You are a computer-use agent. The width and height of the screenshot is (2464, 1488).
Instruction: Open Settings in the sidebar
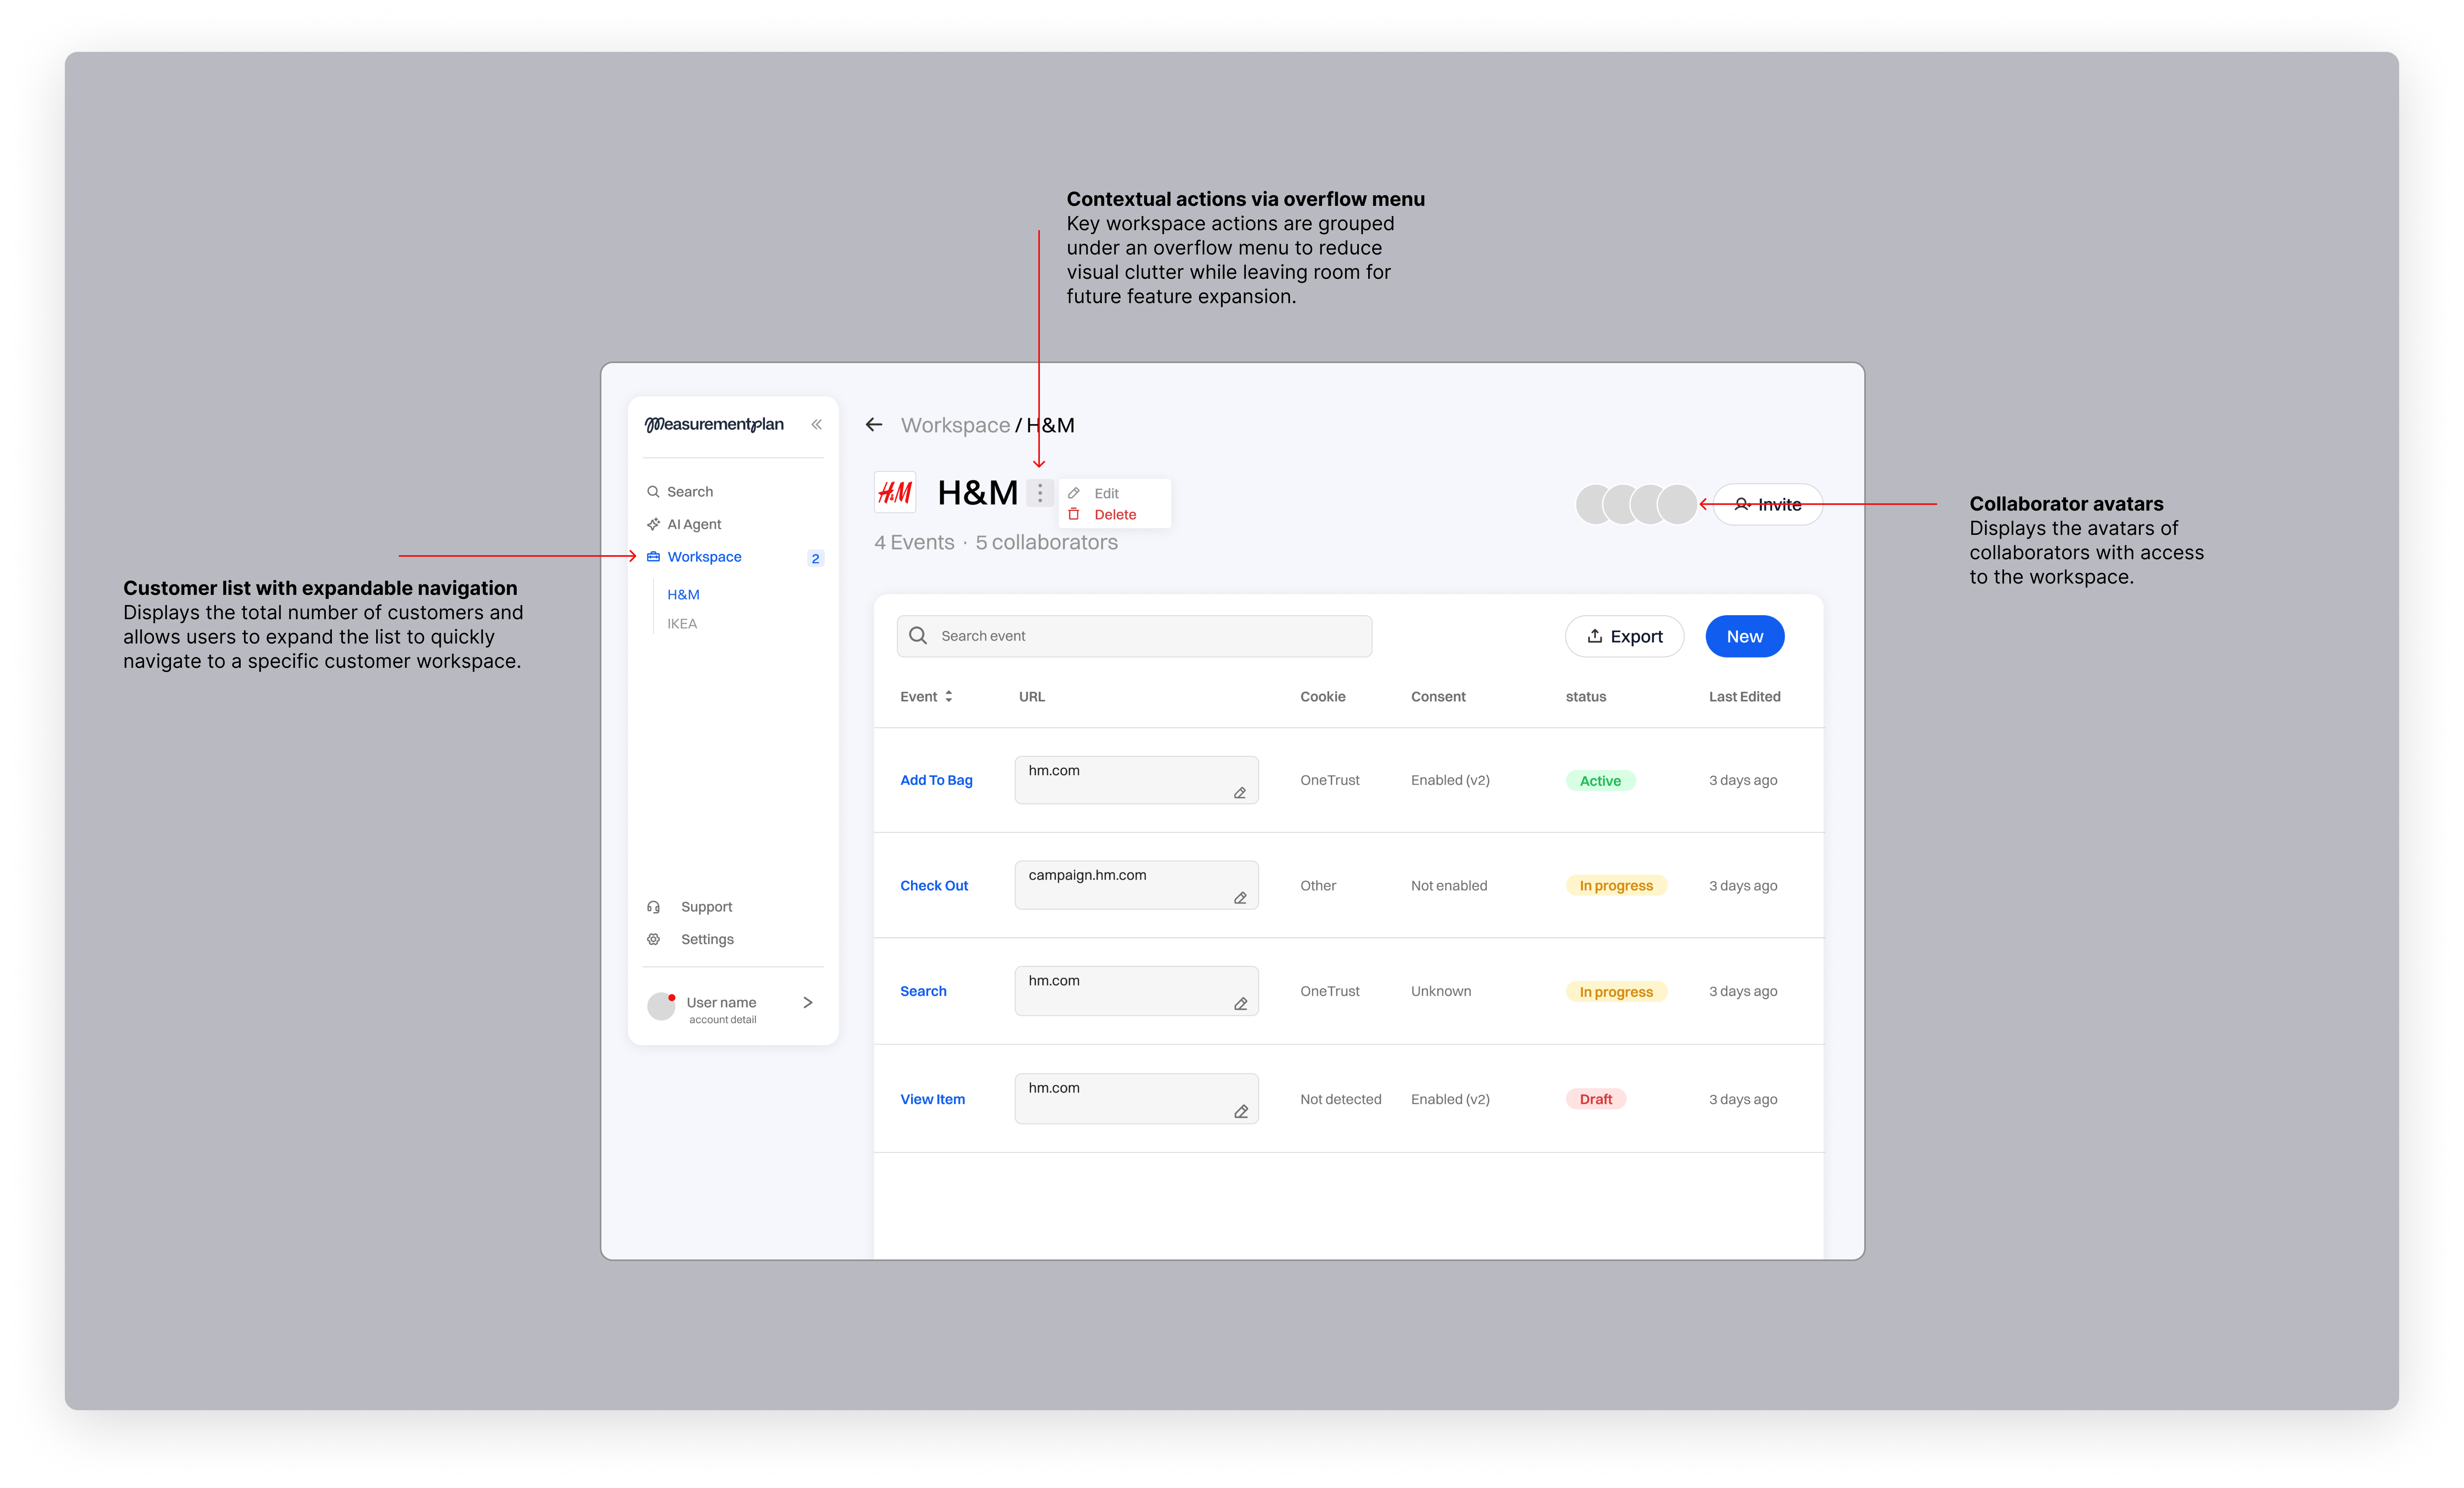click(707, 939)
